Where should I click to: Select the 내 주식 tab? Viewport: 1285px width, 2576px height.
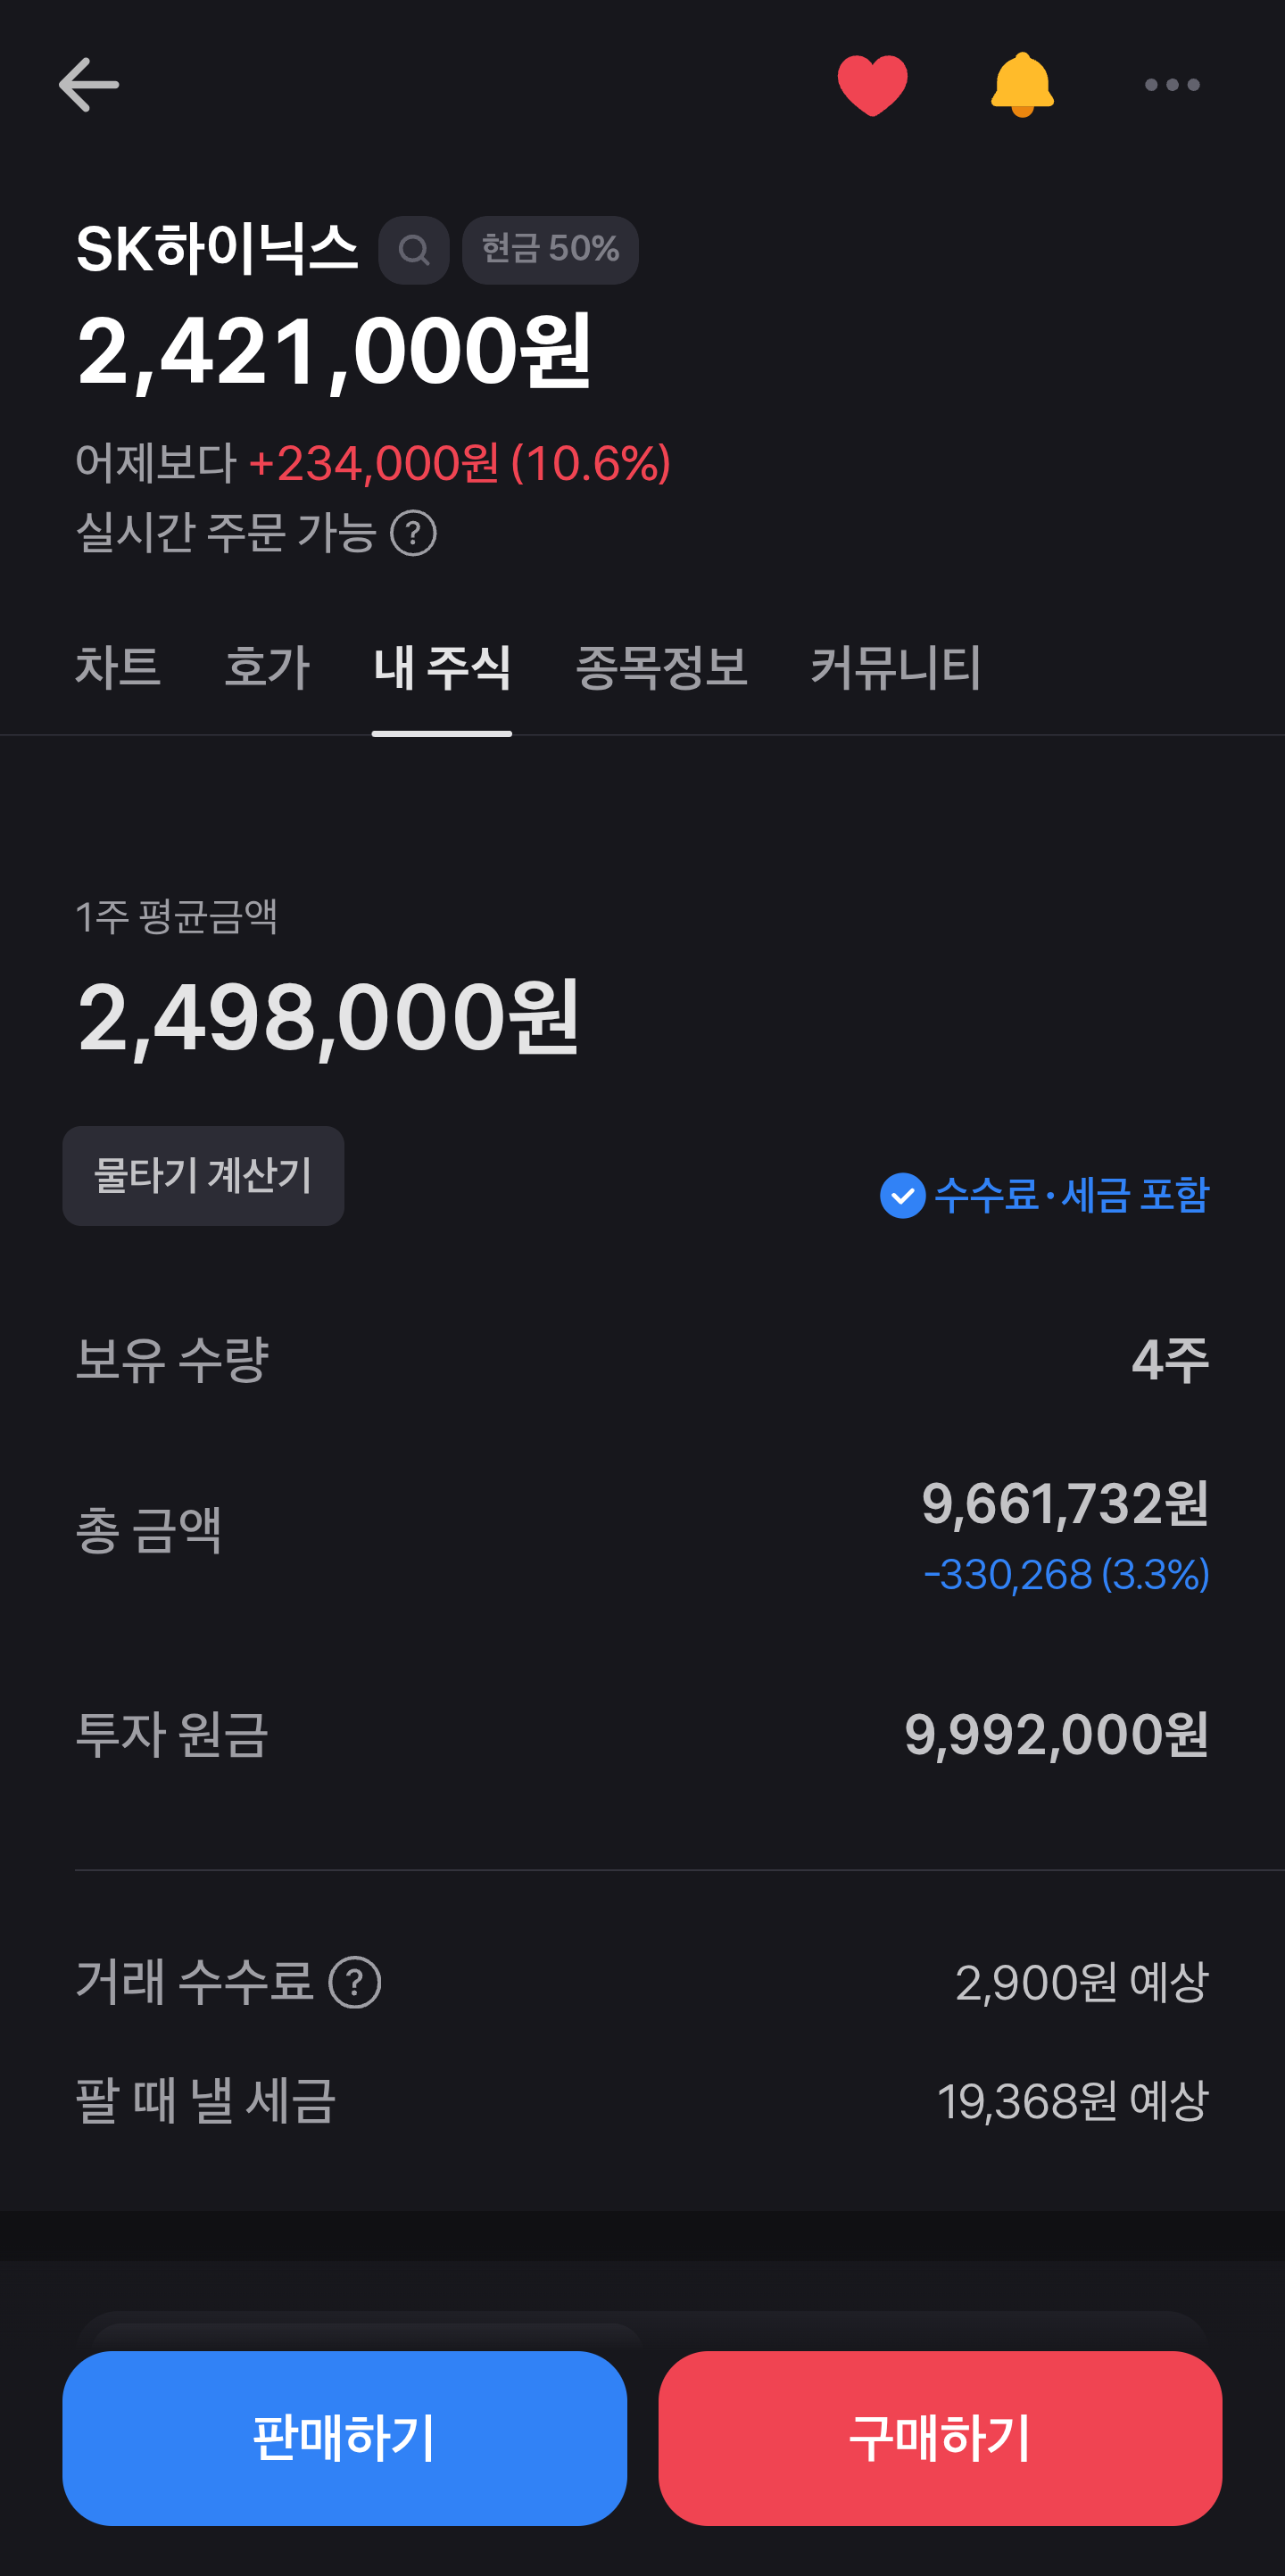point(442,667)
